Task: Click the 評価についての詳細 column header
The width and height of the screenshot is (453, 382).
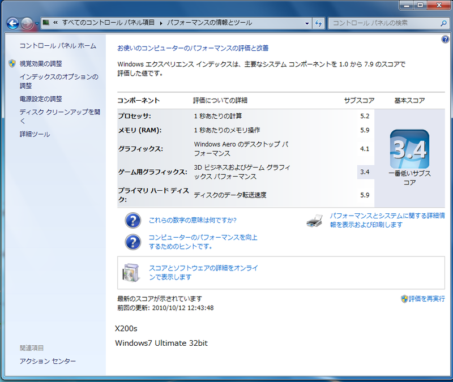Action: (x=220, y=100)
